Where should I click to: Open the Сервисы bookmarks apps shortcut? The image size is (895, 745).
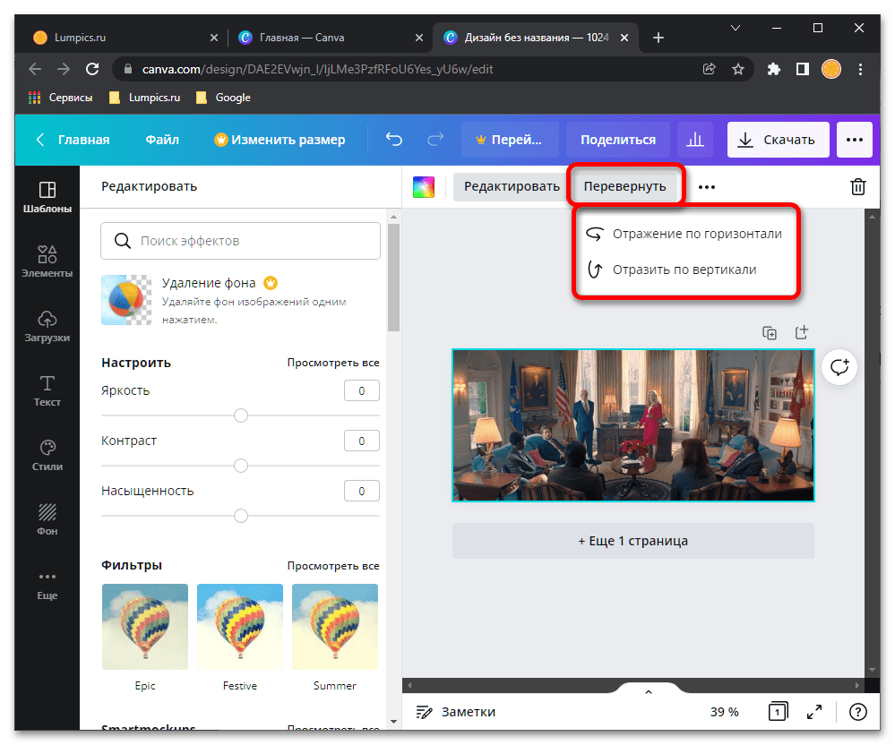(x=60, y=98)
